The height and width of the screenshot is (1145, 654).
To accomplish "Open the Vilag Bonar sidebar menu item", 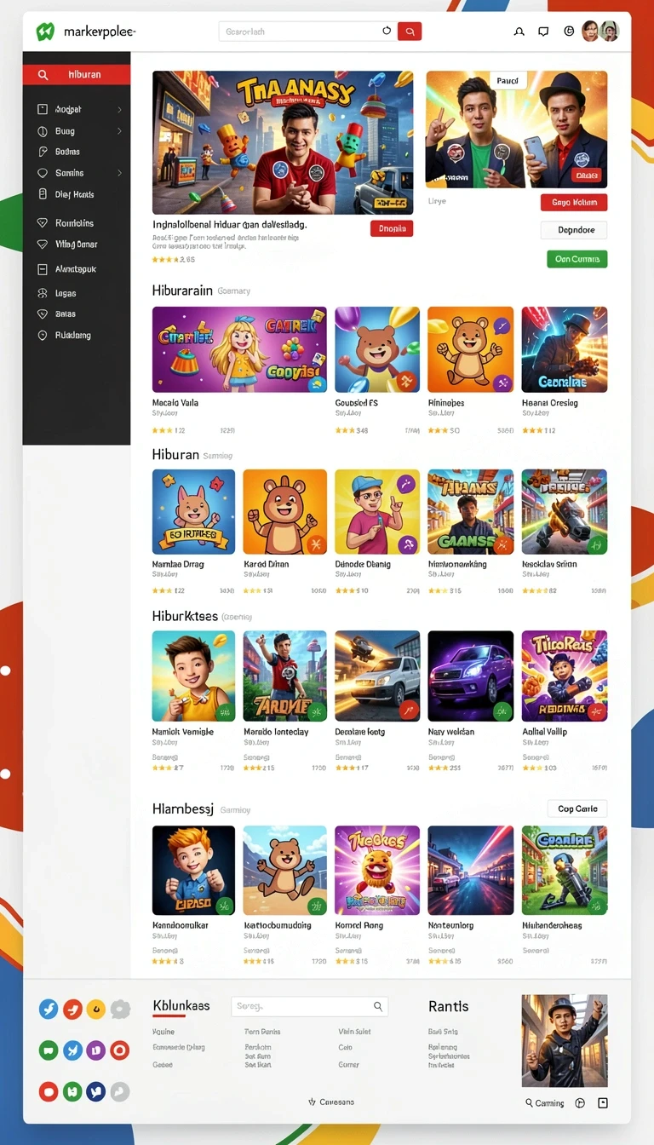I will coord(77,245).
